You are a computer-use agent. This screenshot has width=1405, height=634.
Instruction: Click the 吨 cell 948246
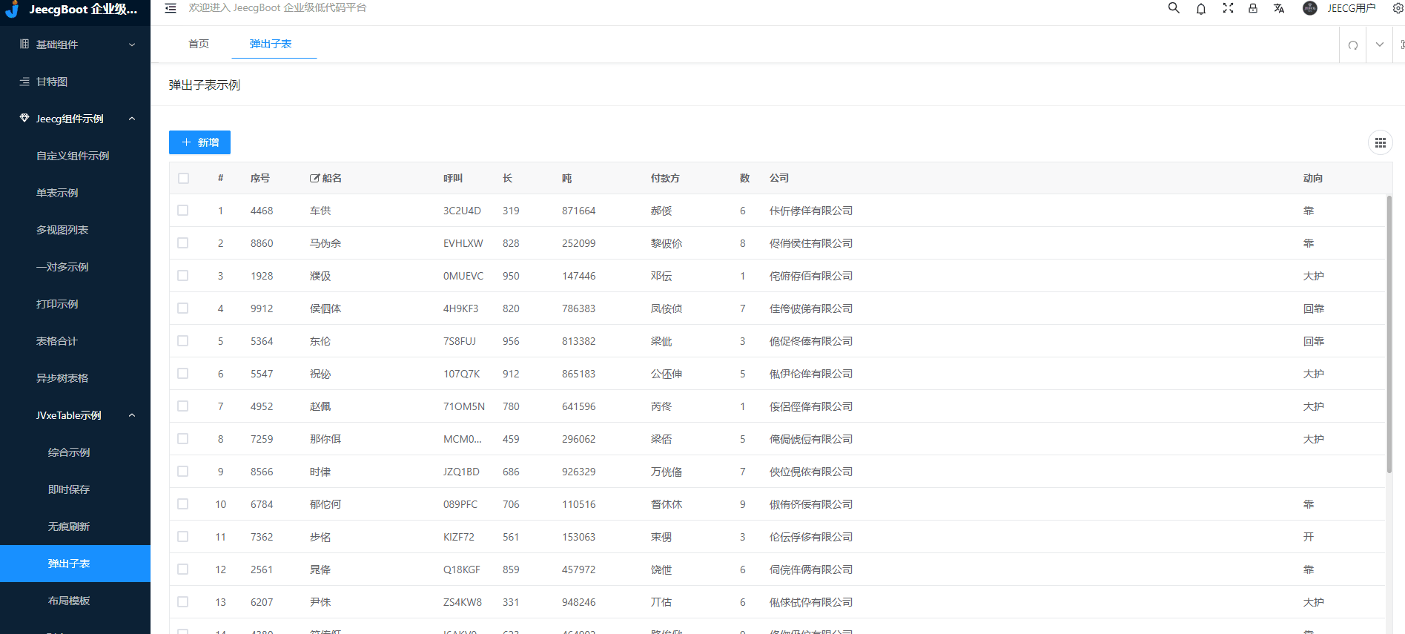579,602
